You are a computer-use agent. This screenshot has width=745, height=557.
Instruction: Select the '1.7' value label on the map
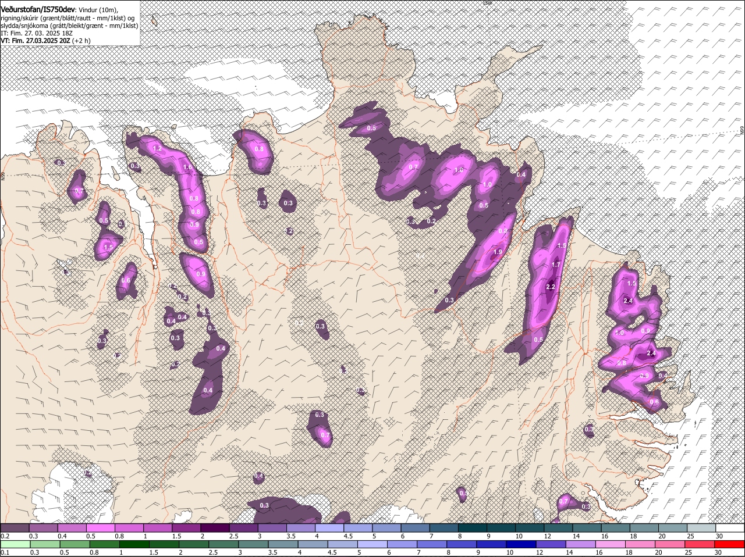(555, 265)
